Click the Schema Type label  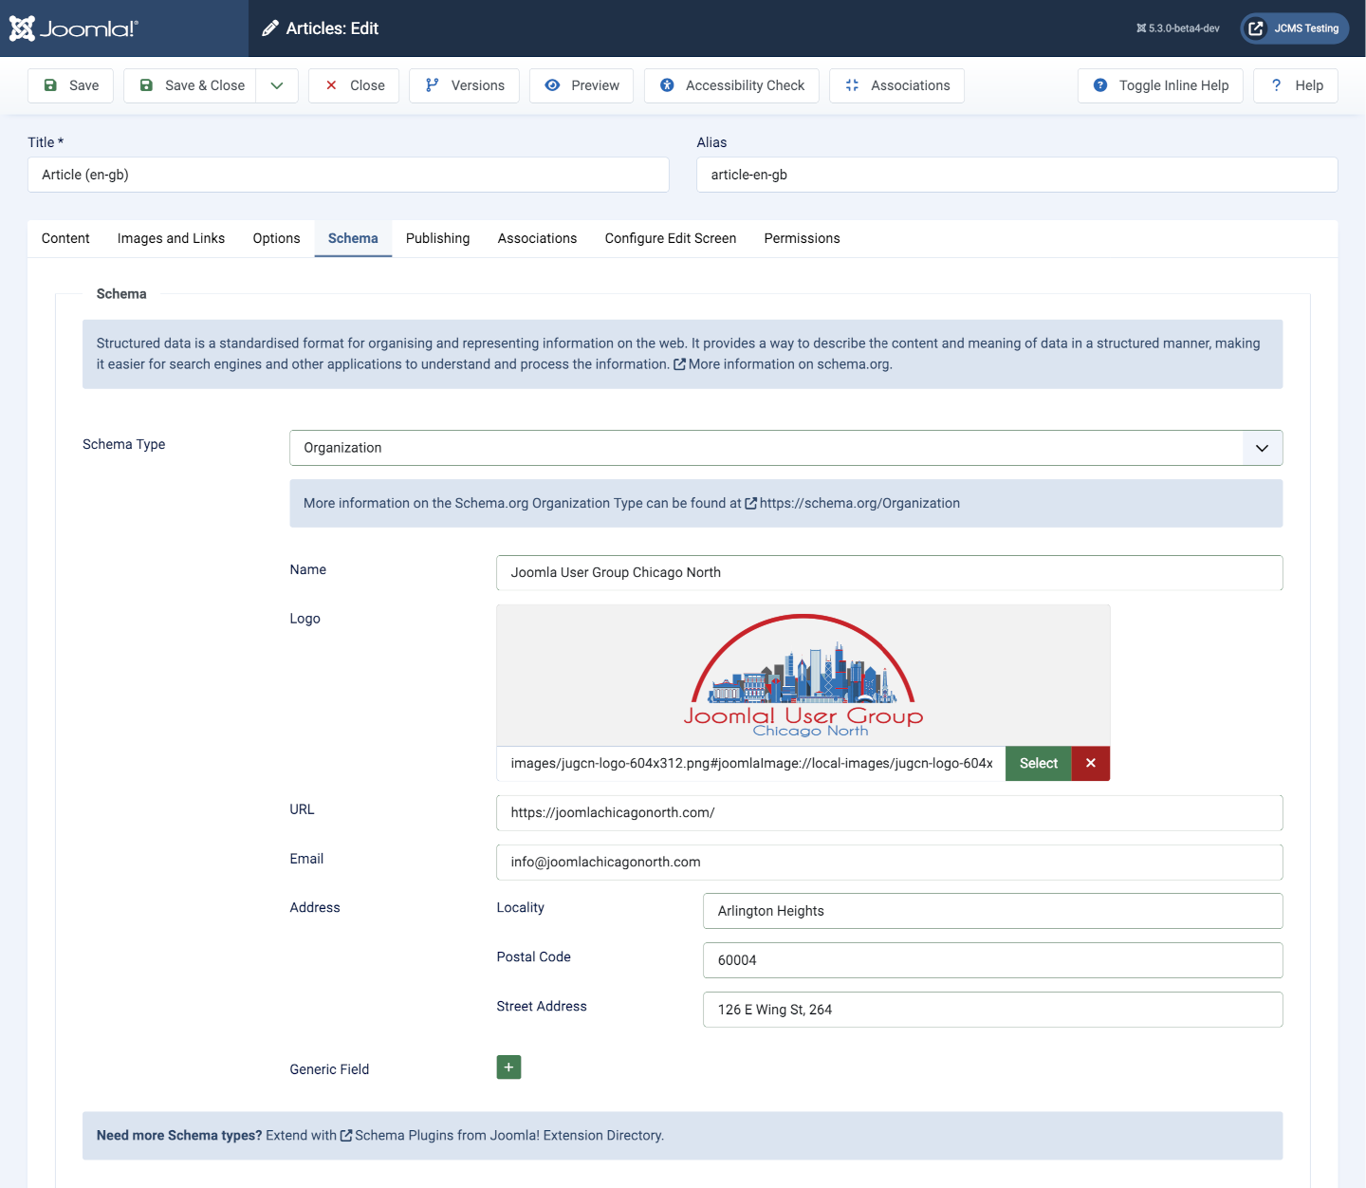point(123,444)
